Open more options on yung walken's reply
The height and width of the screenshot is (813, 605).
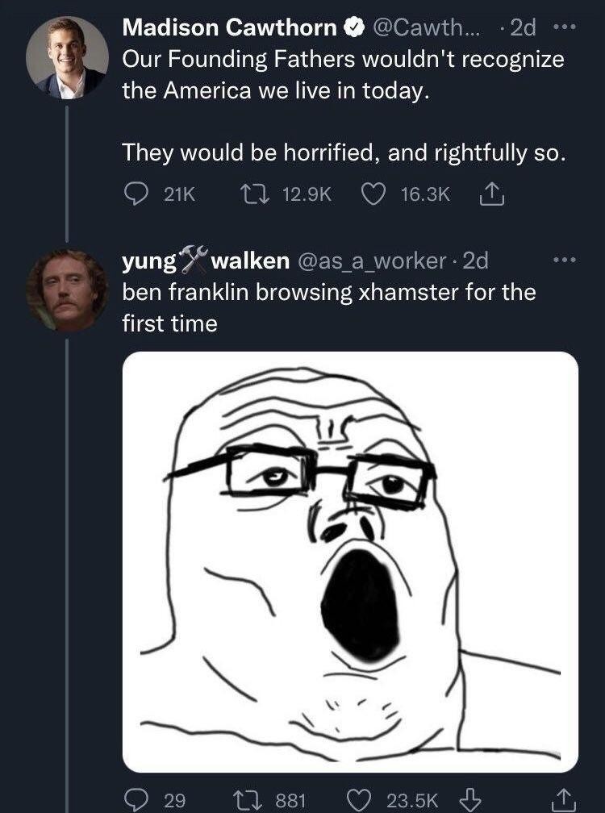[567, 261]
